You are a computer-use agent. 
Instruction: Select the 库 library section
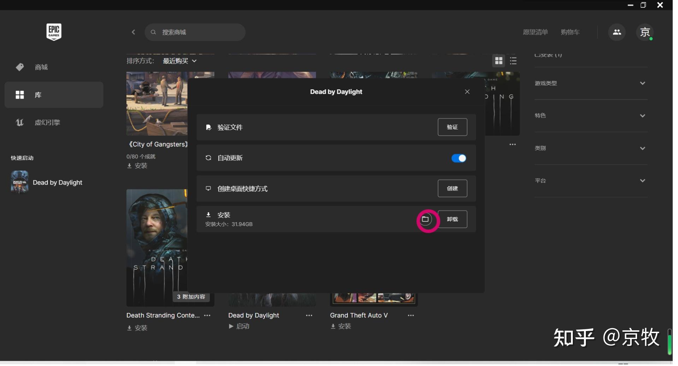[54, 95]
